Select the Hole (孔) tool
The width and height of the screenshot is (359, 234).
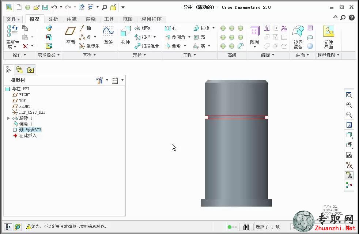click(170, 28)
